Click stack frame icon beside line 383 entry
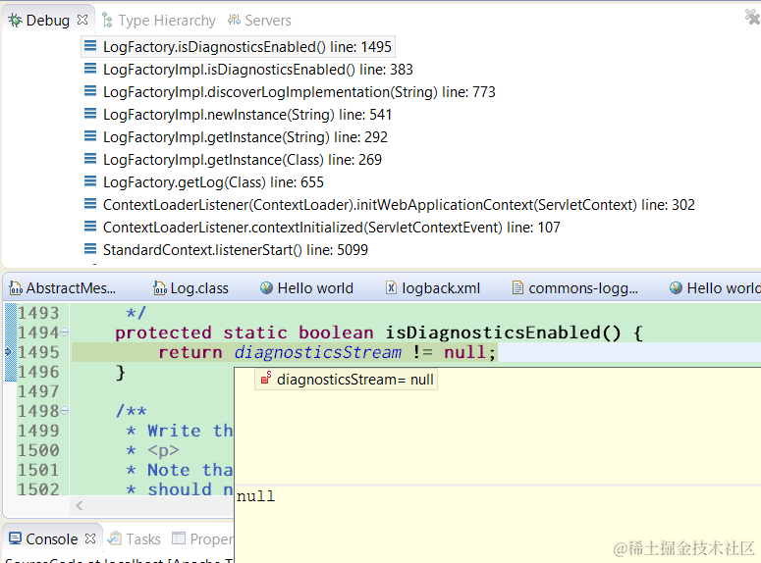The width and height of the screenshot is (761, 563). (90, 69)
